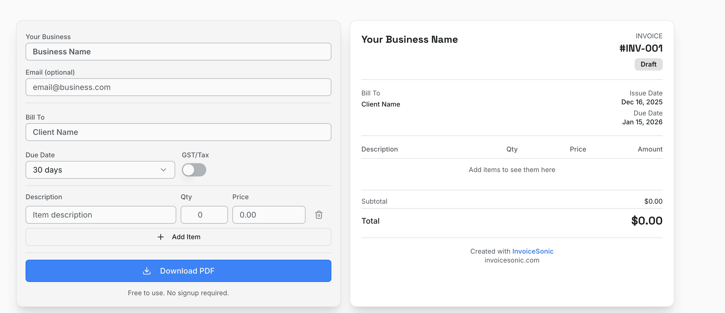Click the Add Item button
Screen dimensions: 725x313
178,237
